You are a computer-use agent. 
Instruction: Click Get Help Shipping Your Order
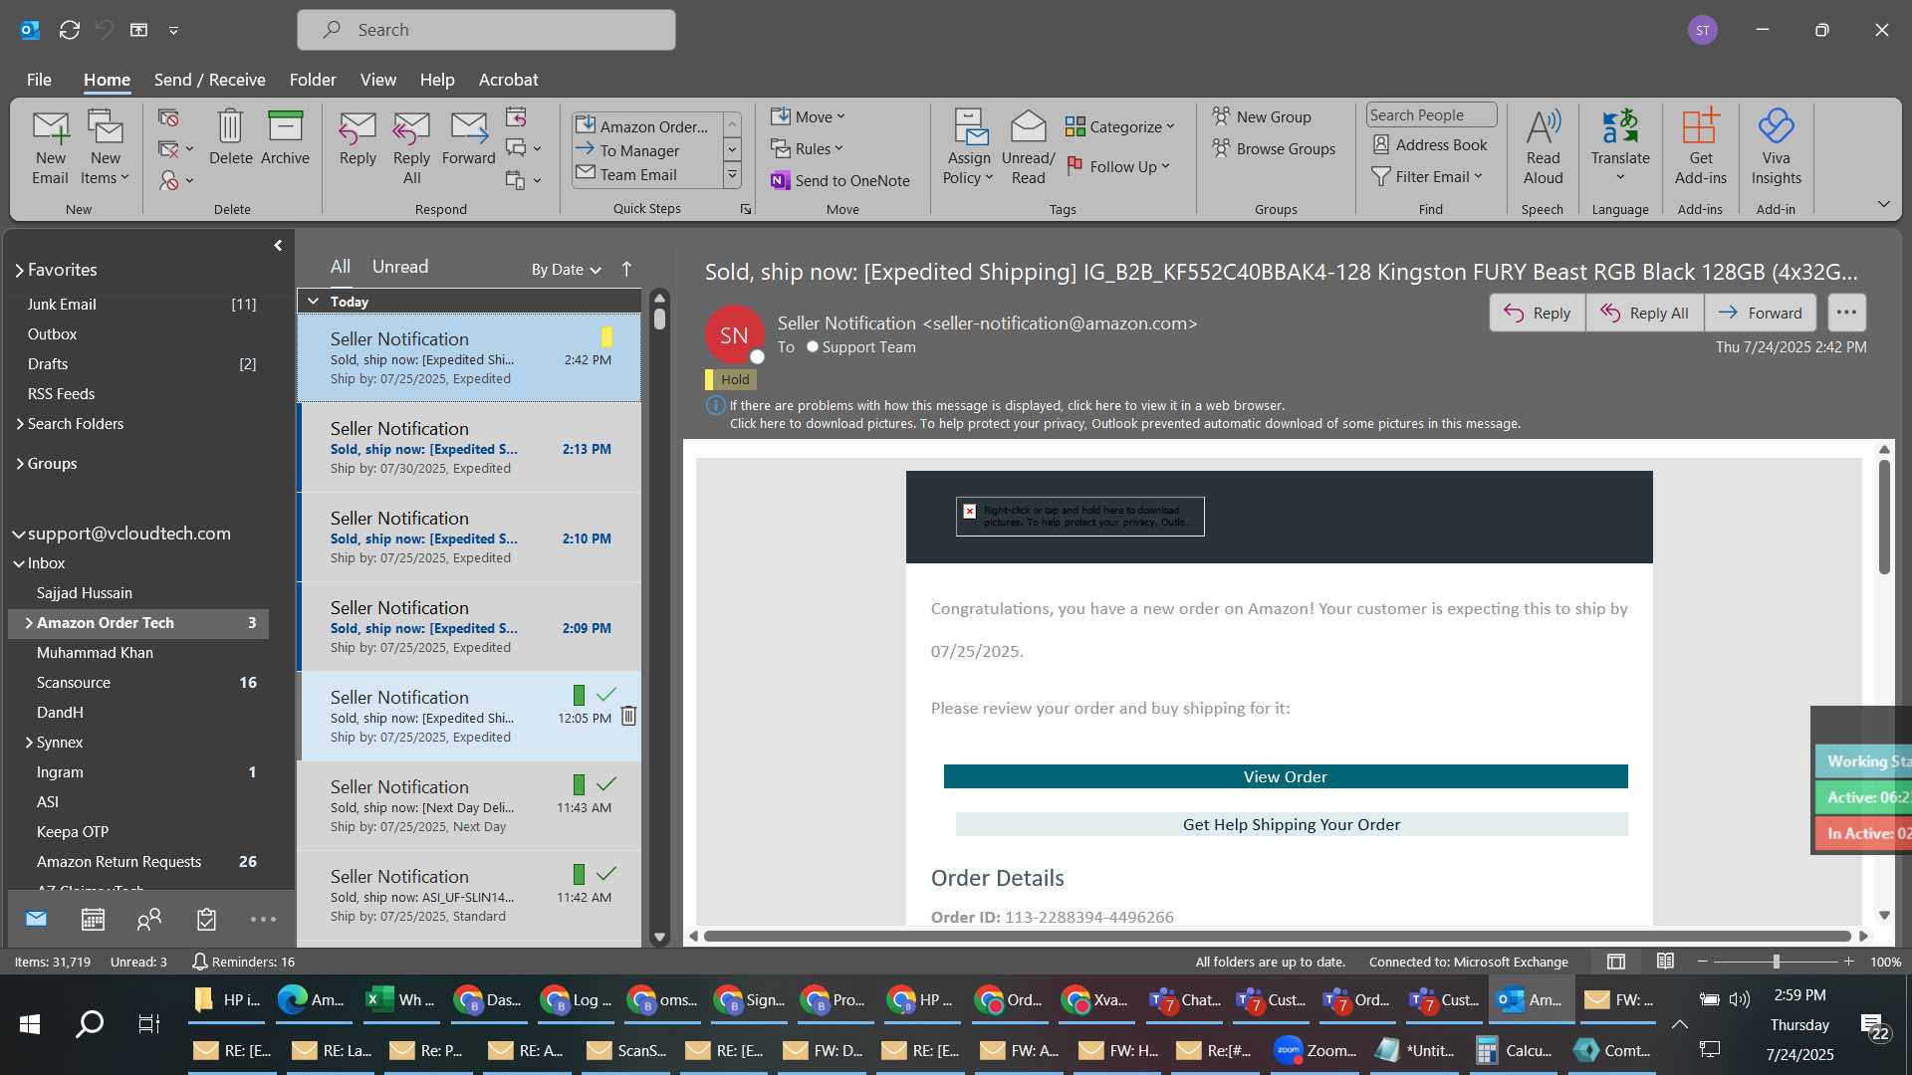pos(1291,824)
